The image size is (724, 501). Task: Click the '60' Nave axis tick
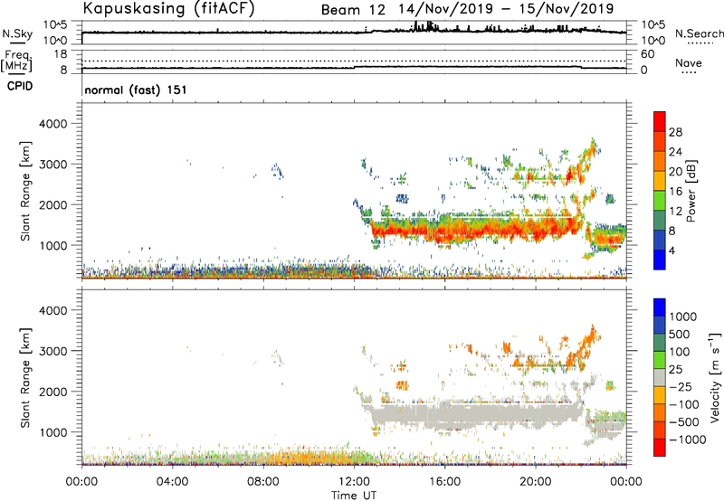(647, 54)
